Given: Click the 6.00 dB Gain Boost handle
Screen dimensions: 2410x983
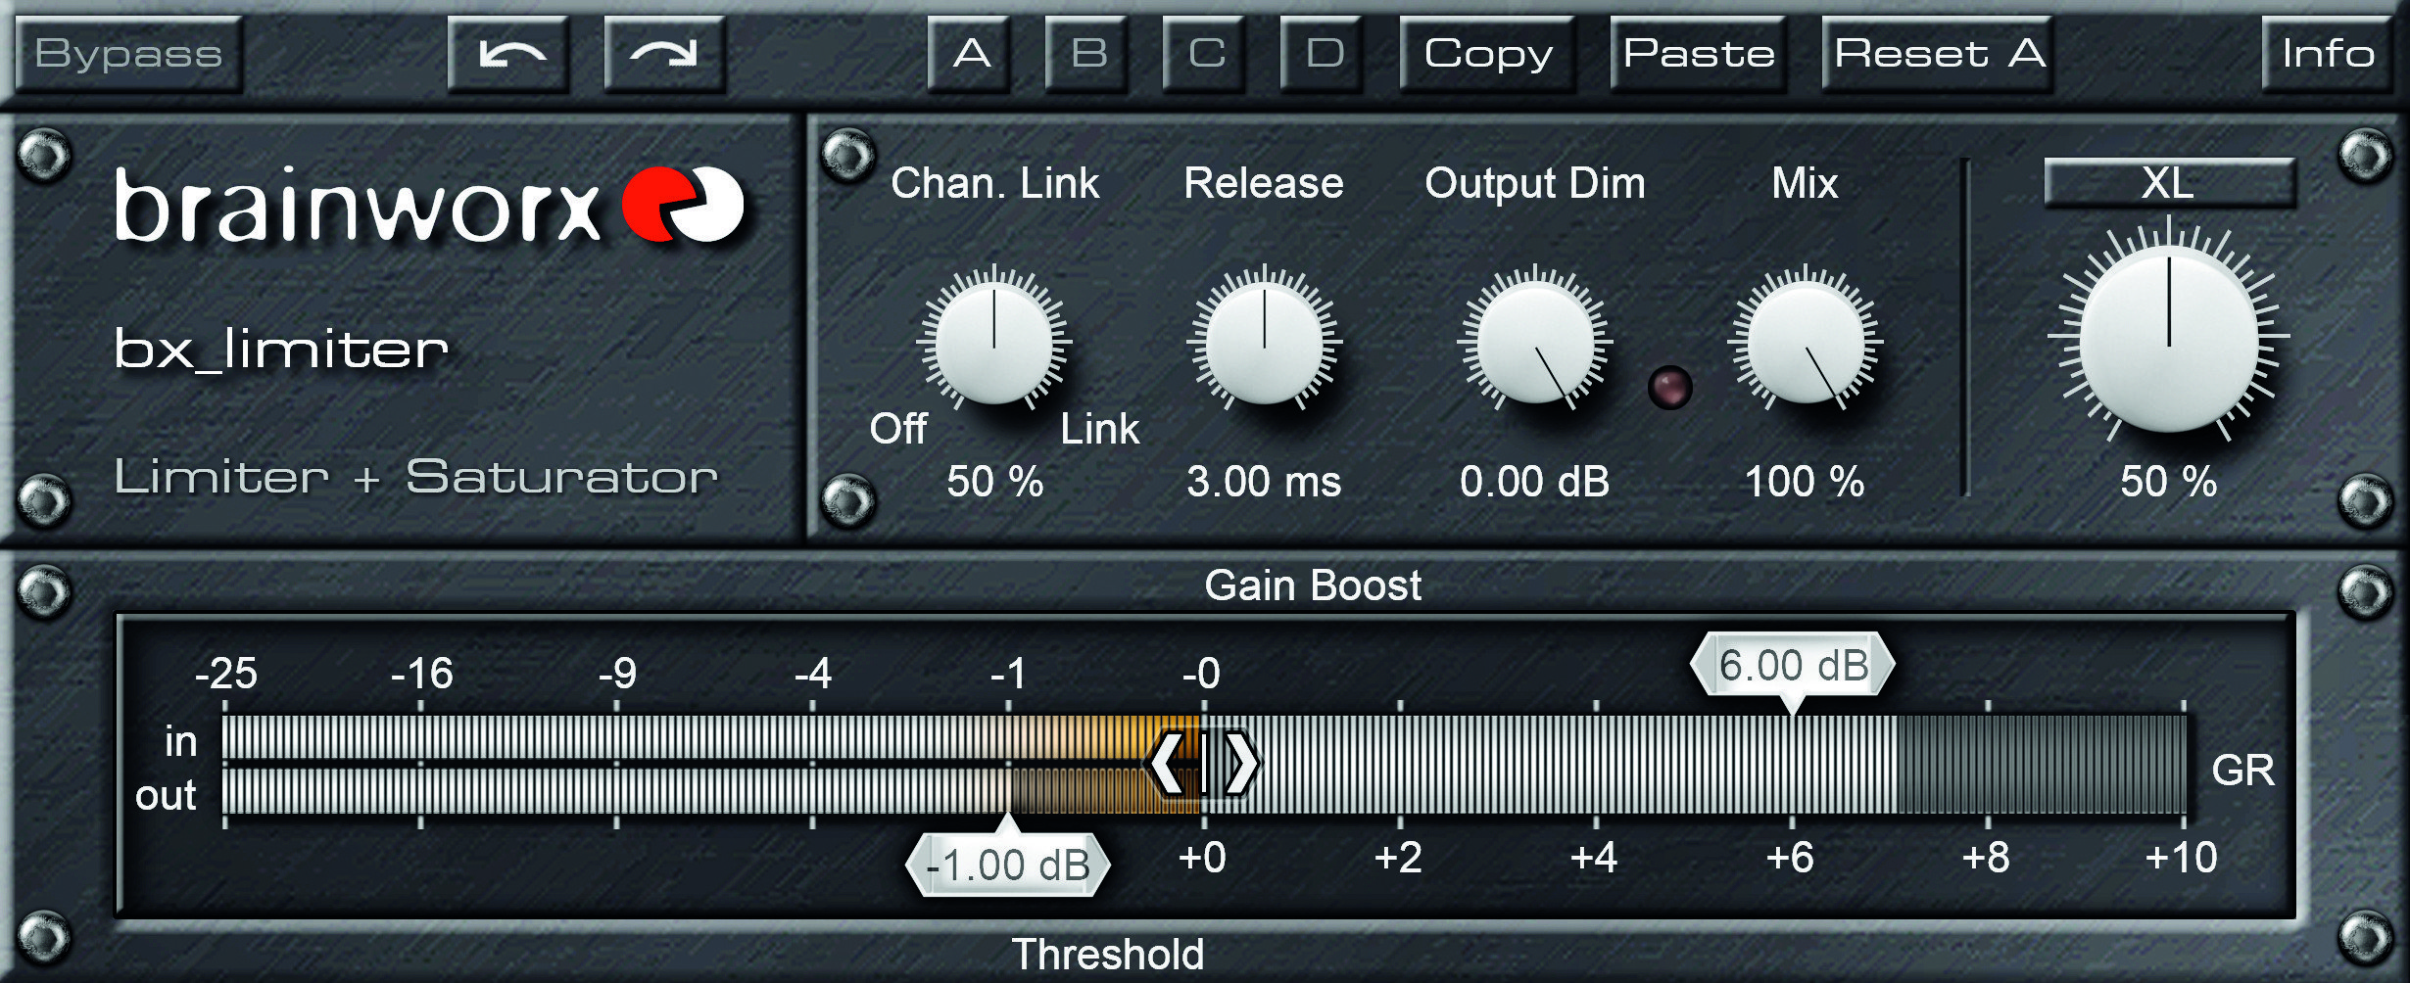Looking at the screenshot, I should [1793, 666].
